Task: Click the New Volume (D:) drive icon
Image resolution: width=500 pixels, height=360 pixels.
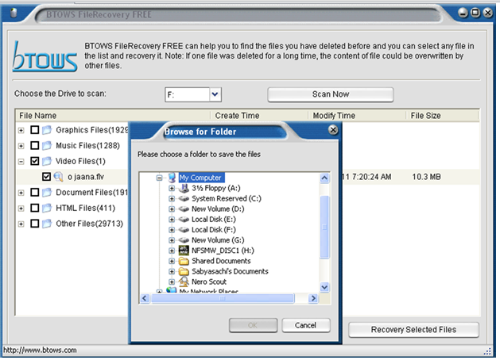Action: coord(184,209)
